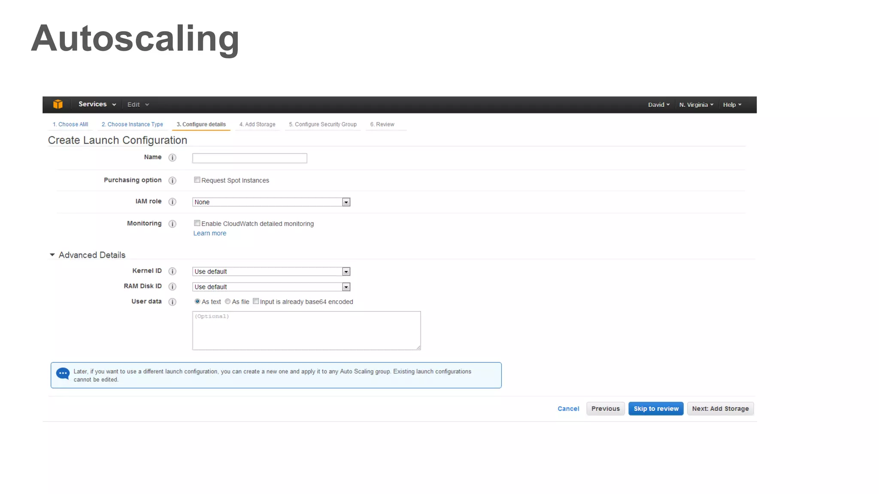The image size is (879, 494).
Task: Click the AWS console cube logo
Action: click(x=58, y=104)
